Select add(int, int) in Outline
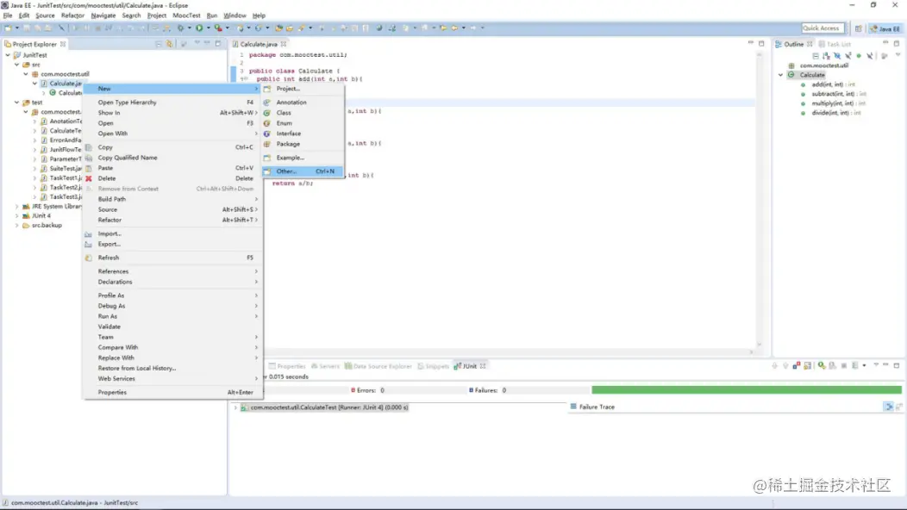The height and width of the screenshot is (510, 907). click(833, 84)
